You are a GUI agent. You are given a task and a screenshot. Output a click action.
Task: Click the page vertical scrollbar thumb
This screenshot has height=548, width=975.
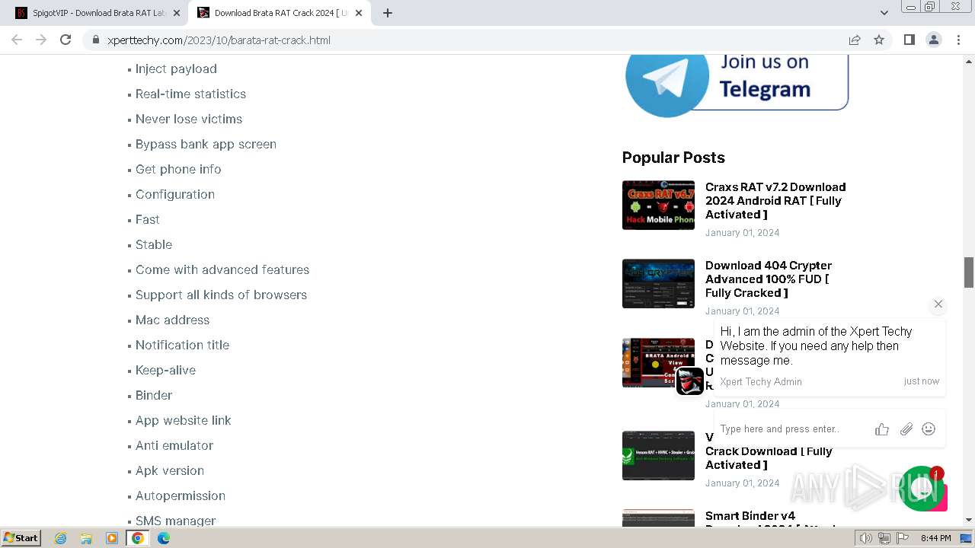click(969, 272)
